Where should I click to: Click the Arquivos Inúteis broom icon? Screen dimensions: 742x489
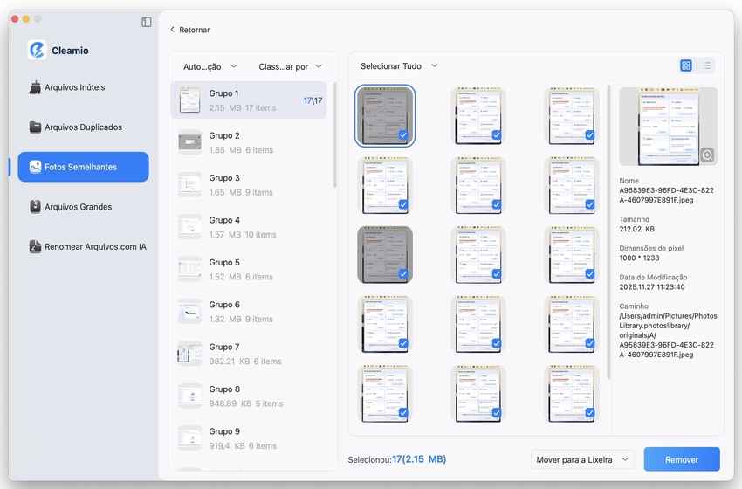click(35, 87)
